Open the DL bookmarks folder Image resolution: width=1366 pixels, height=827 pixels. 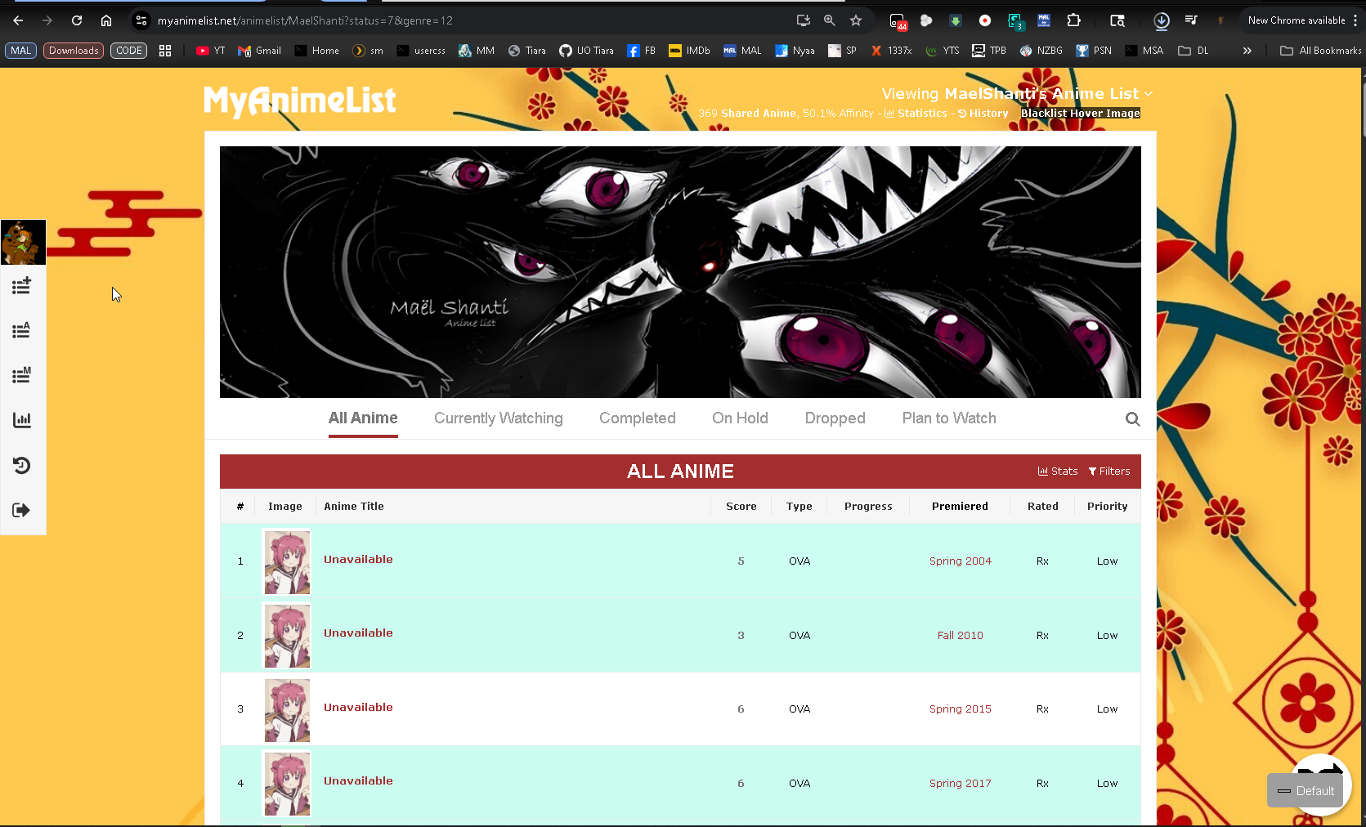[x=1194, y=51]
